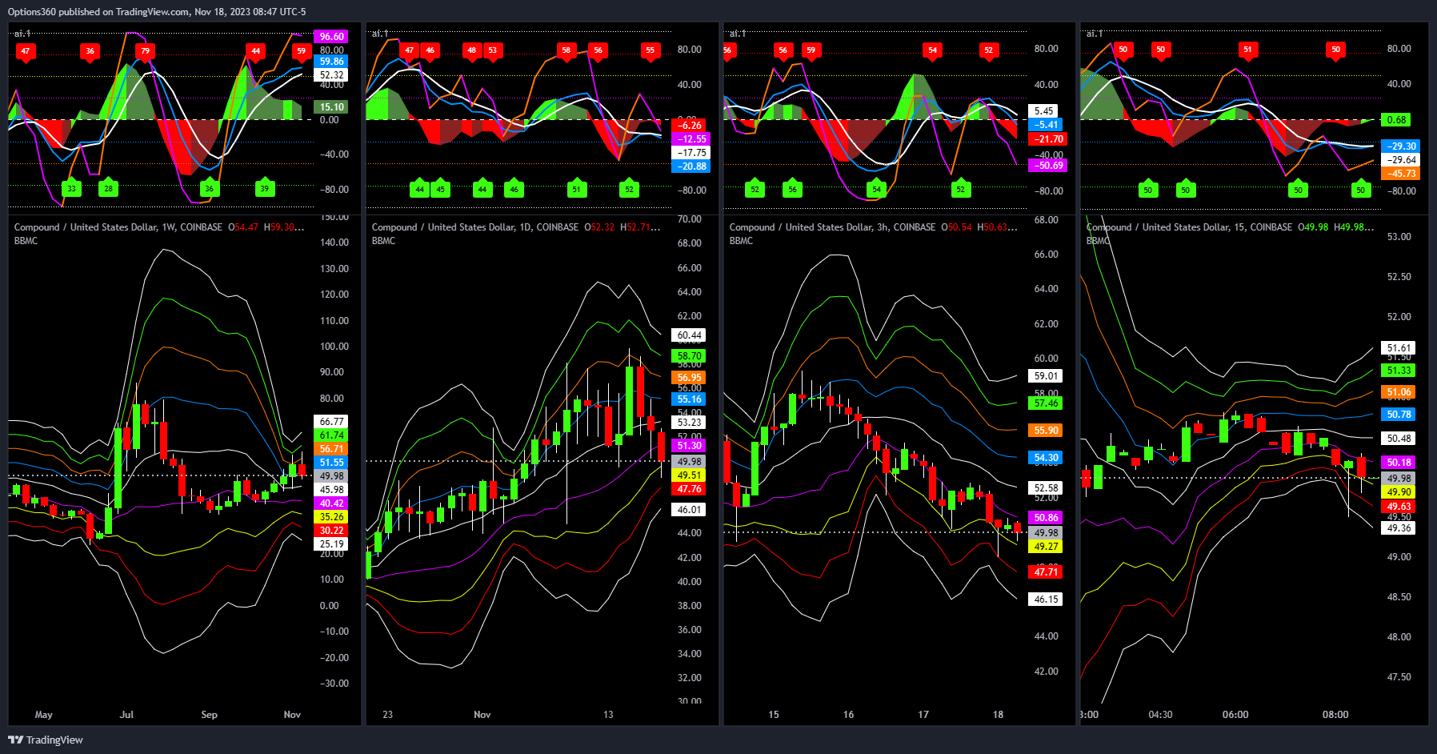
Task: Click the magenta -50.69 oscillator value label
Action: 1047,166
